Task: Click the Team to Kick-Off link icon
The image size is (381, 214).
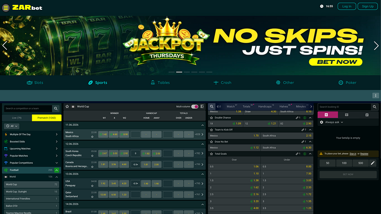Action: point(304,130)
